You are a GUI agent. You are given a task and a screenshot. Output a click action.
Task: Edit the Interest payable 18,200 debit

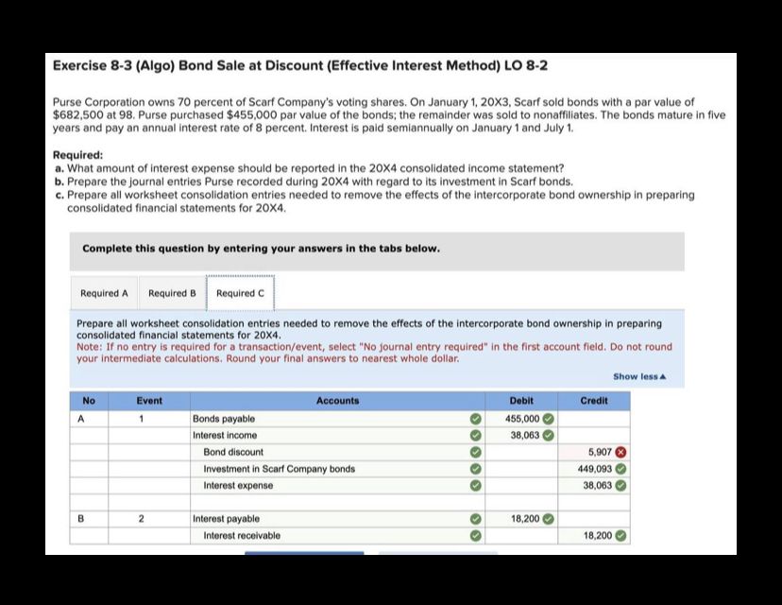tap(521, 519)
